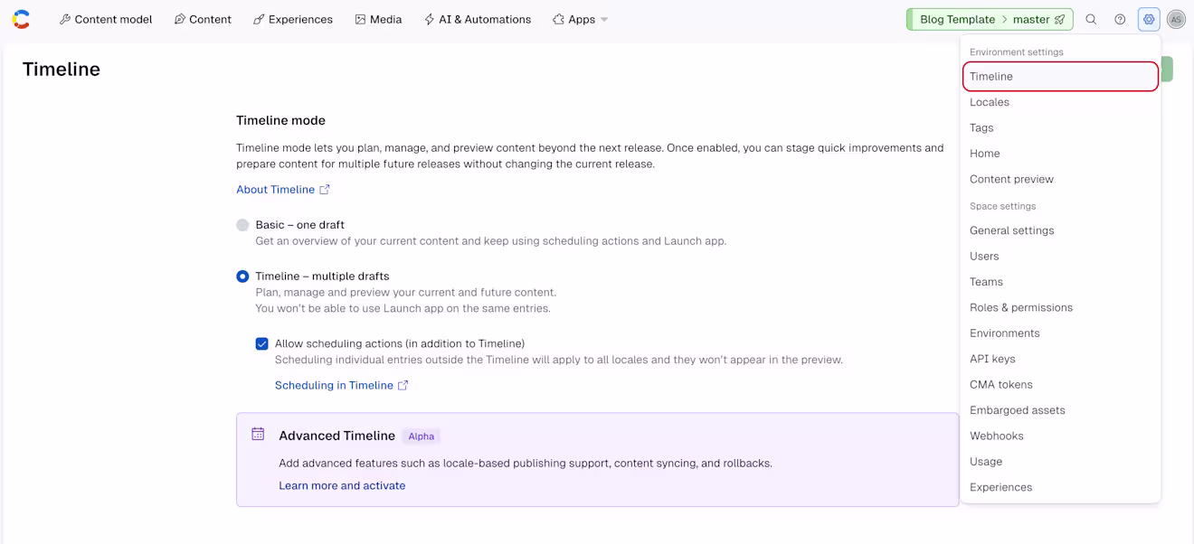Select Timeline in settings menu
The width and height of the screenshot is (1194, 544).
[1060, 77]
